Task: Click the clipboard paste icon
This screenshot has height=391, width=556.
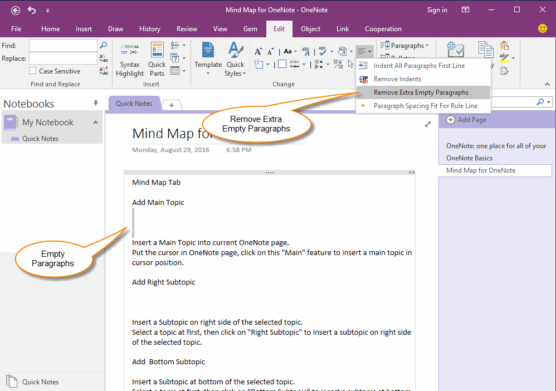Action: click(x=504, y=45)
